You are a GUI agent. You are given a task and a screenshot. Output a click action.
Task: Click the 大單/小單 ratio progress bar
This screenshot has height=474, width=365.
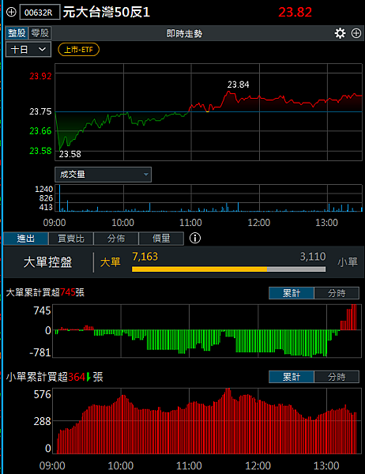[x=228, y=269]
